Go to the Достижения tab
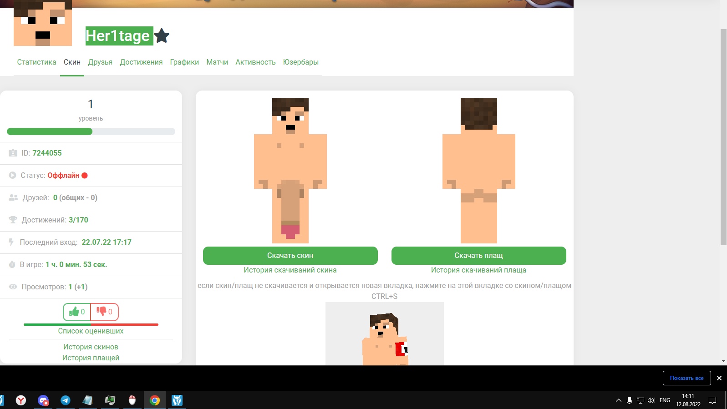The height and width of the screenshot is (409, 727). (141, 62)
